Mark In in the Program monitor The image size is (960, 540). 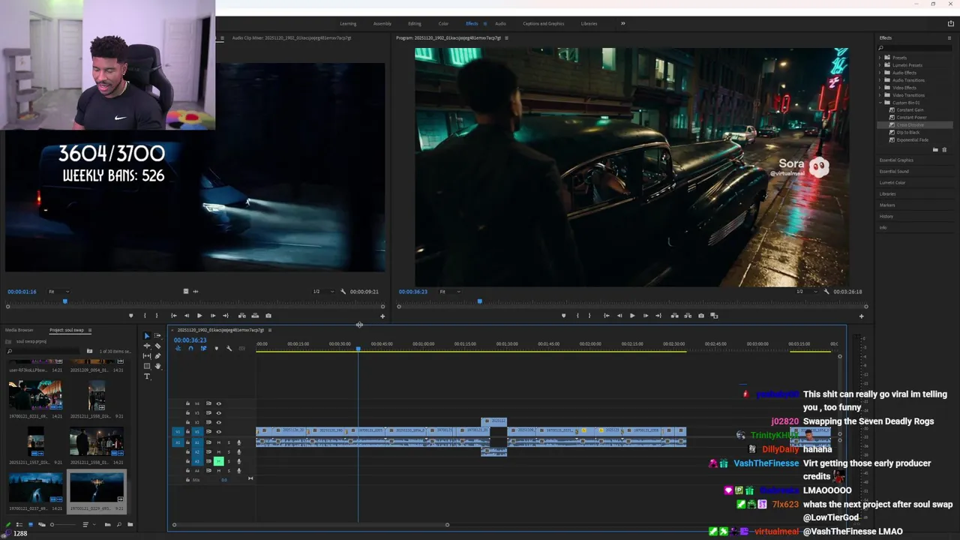(x=577, y=316)
